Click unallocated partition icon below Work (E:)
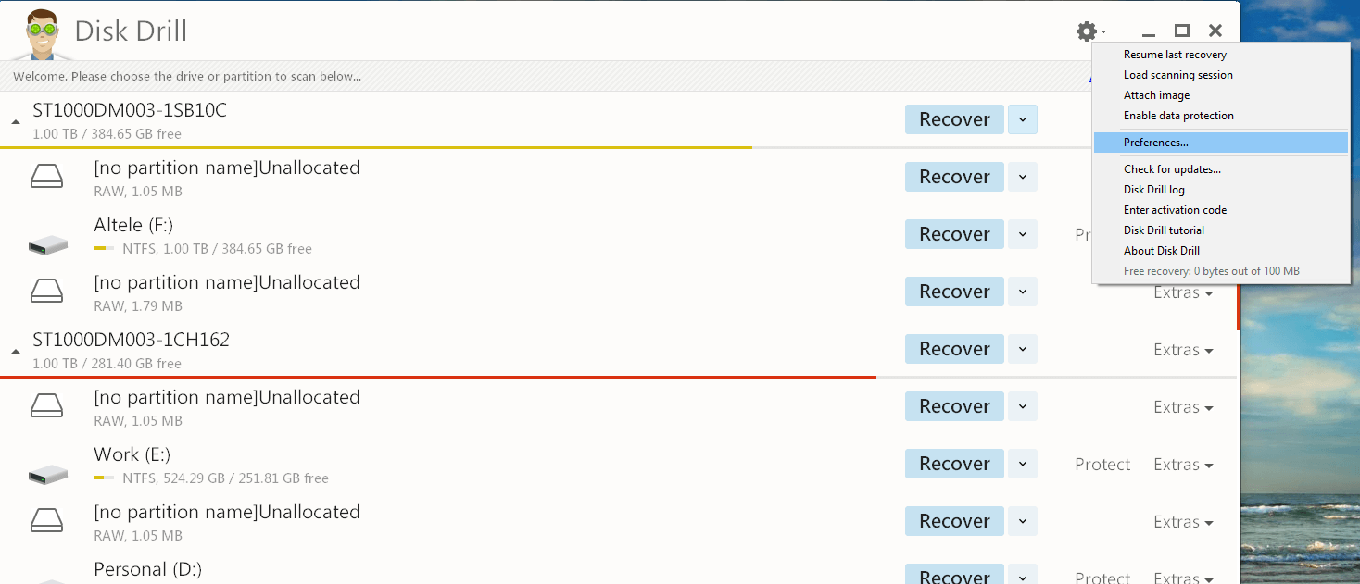The height and width of the screenshot is (584, 1360). coord(47,521)
